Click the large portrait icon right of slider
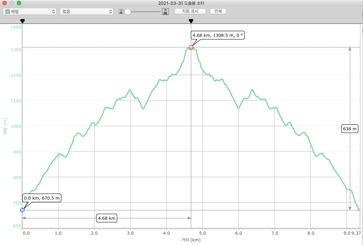 tap(165, 12)
